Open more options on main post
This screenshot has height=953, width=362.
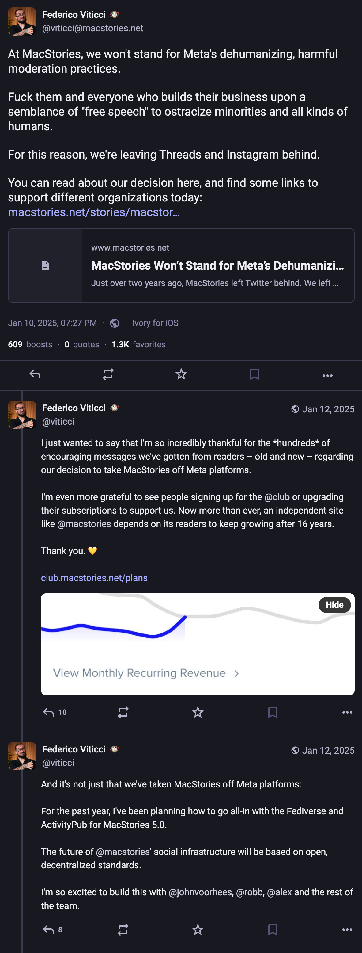[x=327, y=376]
